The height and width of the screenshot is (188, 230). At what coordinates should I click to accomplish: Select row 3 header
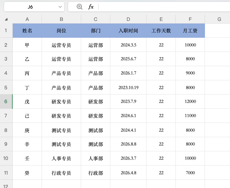coord(6,59)
